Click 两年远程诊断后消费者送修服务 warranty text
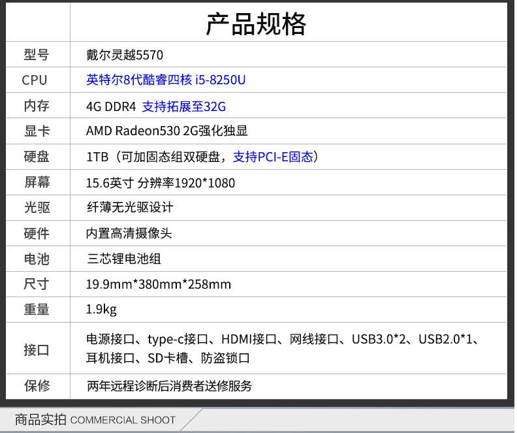The height and width of the screenshot is (433, 517). 170,386
